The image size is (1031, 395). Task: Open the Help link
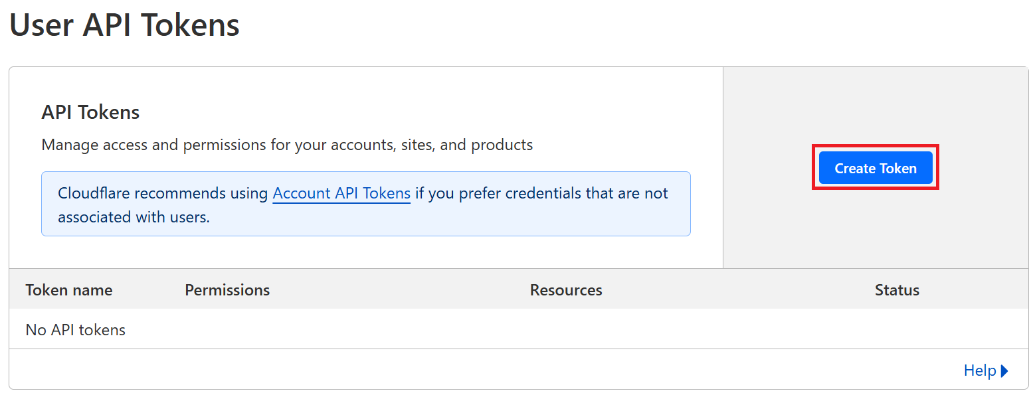[x=979, y=370]
